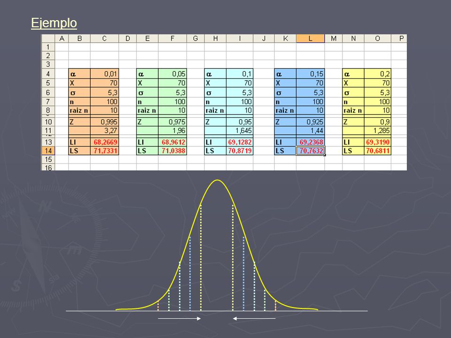Select column L header
The image size is (451, 338).
pyautogui.click(x=311, y=38)
